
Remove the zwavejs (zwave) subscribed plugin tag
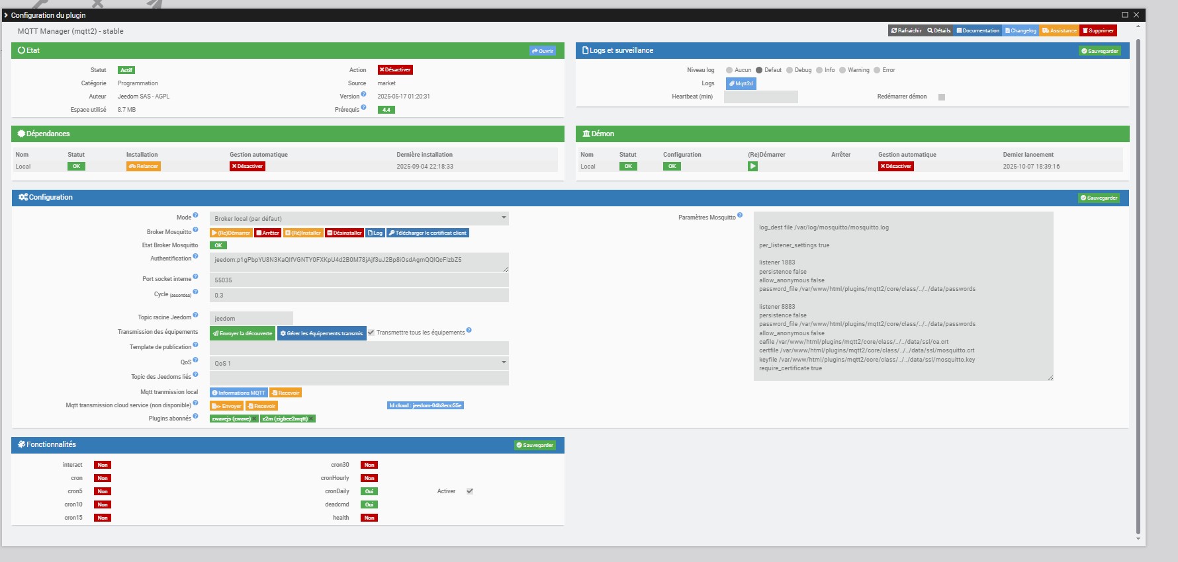[x=254, y=419]
